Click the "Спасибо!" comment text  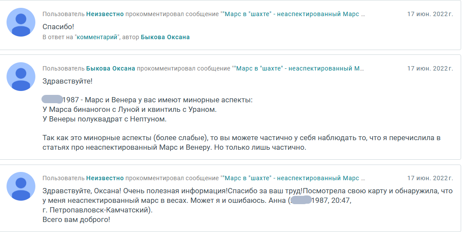58,27
